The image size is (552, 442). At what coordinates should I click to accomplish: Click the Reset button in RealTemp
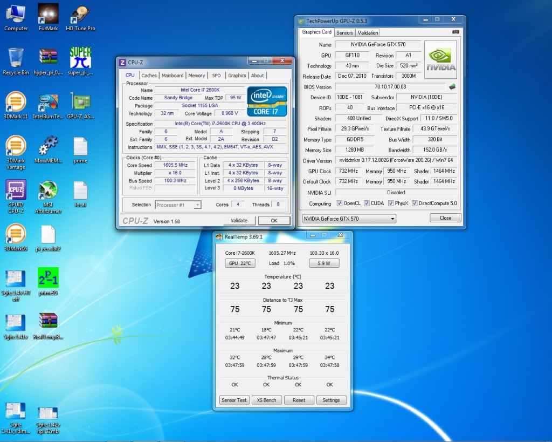pyautogui.click(x=299, y=400)
